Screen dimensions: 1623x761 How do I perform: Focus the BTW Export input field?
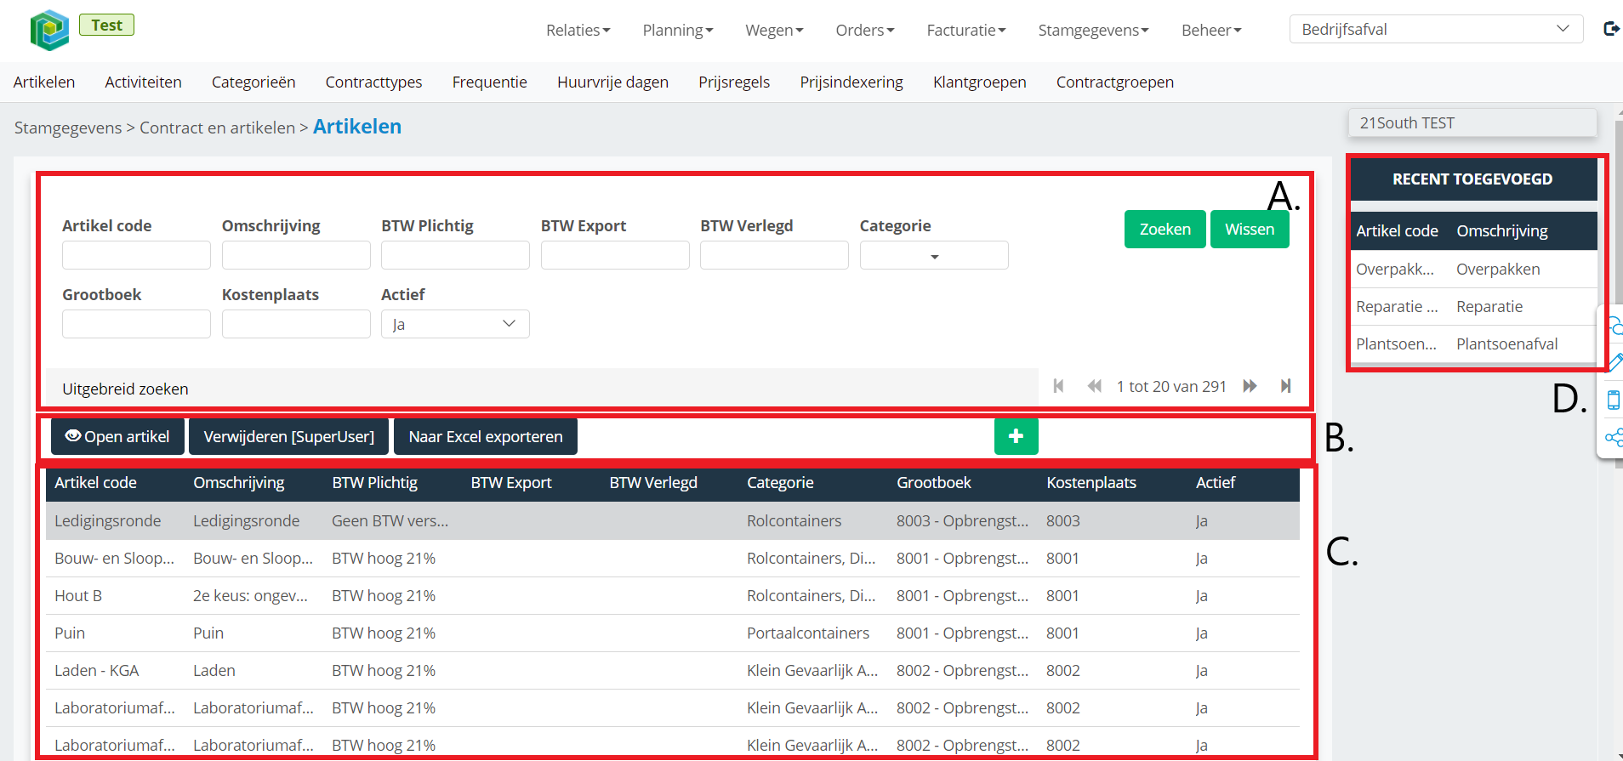click(615, 255)
